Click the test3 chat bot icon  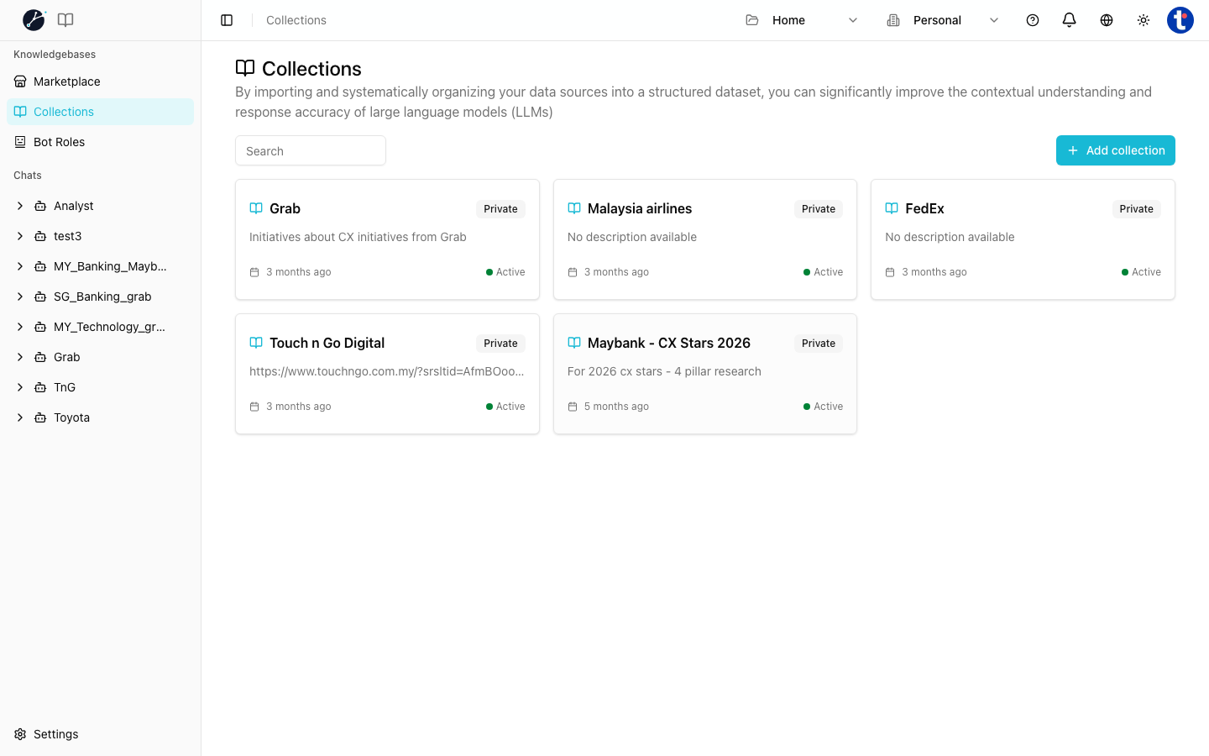click(40, 236)
